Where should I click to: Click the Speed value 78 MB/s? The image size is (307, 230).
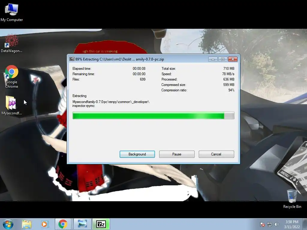tap(228, 74)
